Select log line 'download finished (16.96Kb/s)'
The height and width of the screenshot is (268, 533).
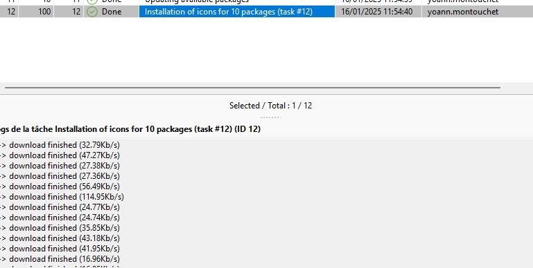60,259
